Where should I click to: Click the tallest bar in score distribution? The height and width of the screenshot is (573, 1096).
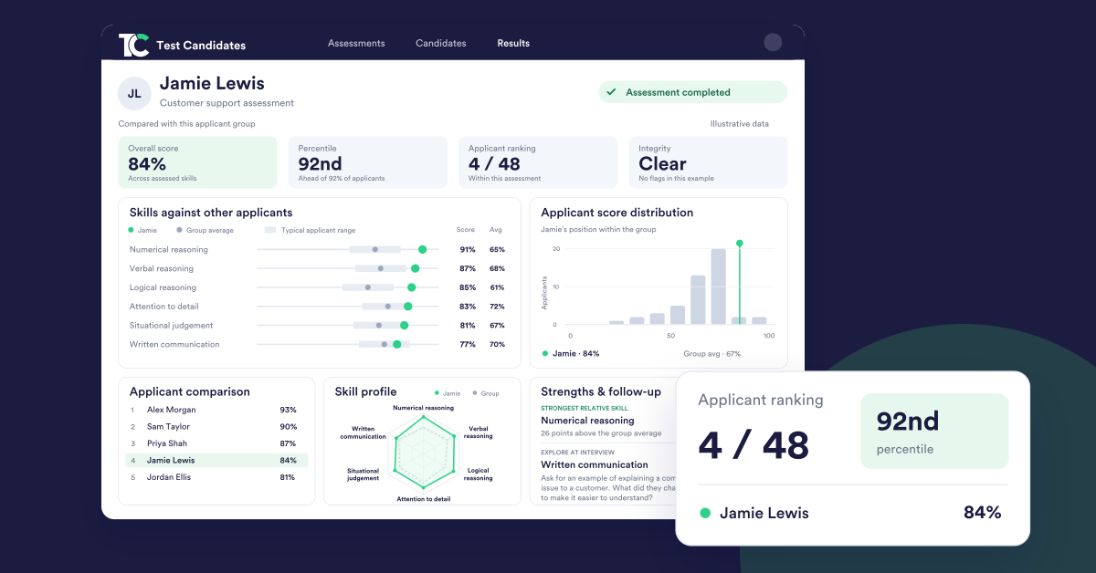pos(719,286)
